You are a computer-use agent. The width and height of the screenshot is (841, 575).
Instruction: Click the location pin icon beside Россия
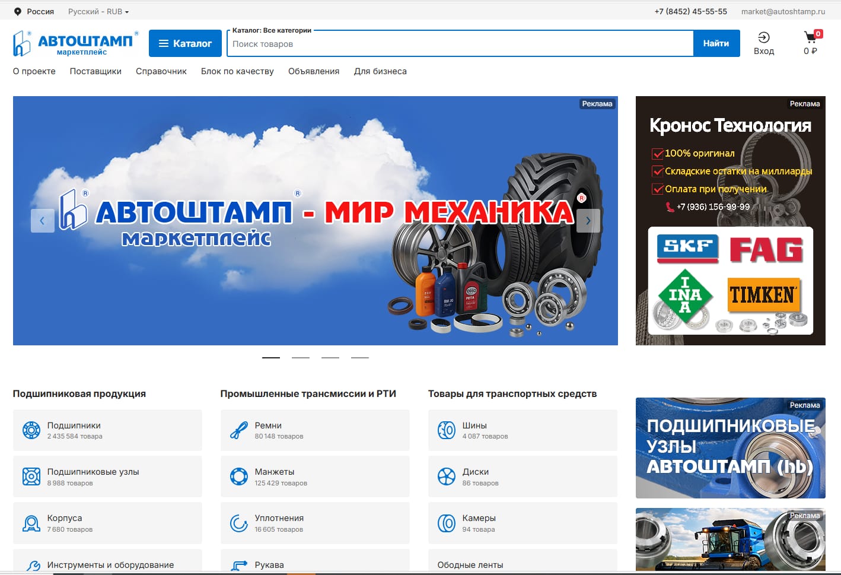click(x=18, y=11)
